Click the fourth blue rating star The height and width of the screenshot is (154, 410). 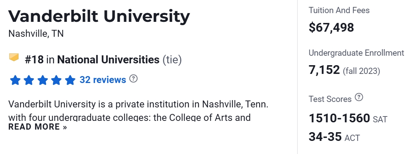[x=56, y=80]
